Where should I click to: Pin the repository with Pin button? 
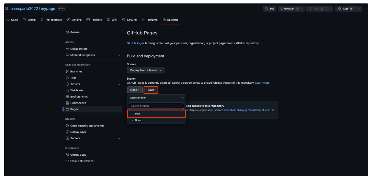pos(269,9)
